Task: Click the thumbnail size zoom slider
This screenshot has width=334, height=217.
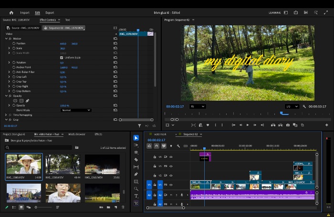Action: 43,207
